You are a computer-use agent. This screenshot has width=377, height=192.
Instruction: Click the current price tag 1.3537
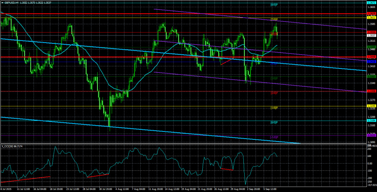pyautogui.click(x=371, y=35)
